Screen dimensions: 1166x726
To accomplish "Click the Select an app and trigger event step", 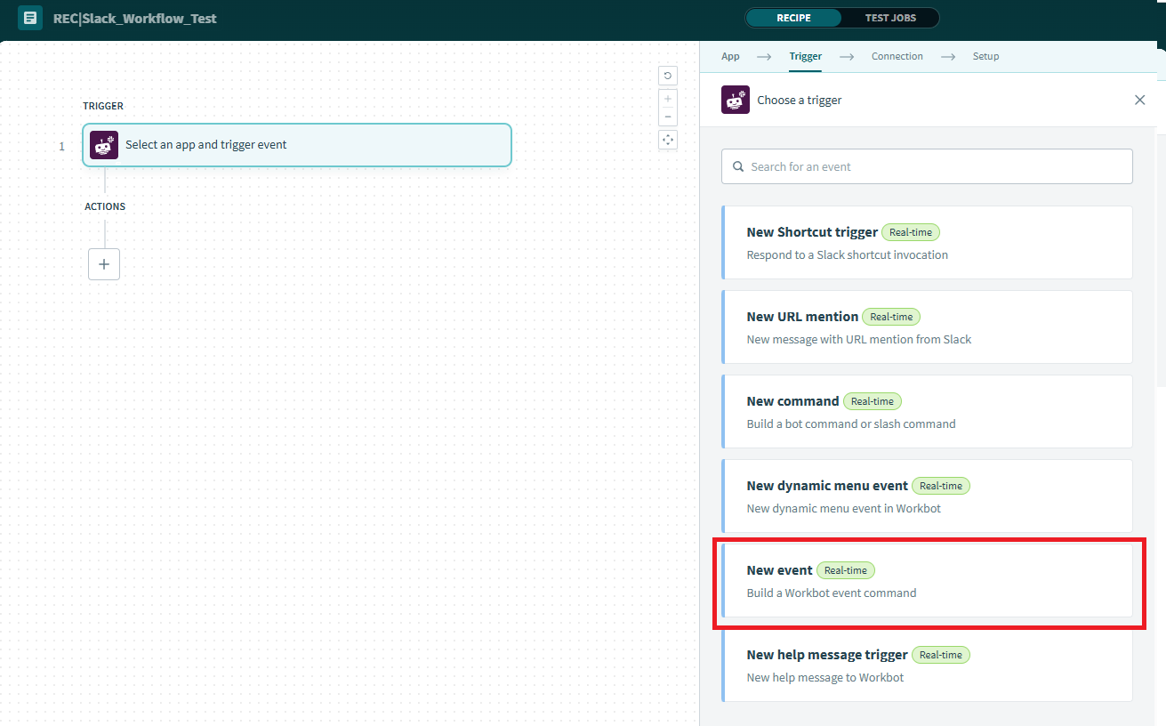I will 297,145.
